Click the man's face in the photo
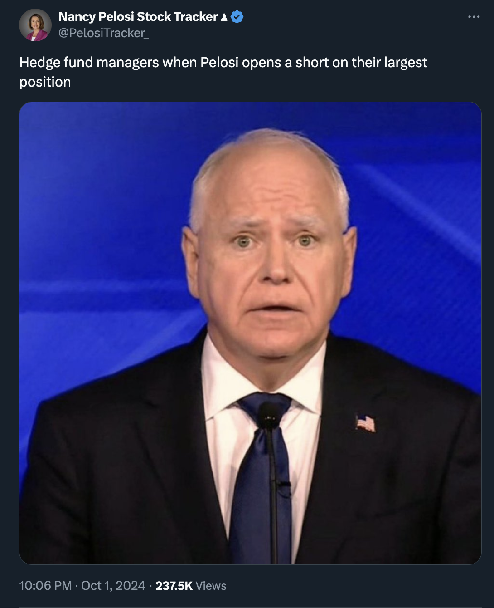494x608 pixels. coord(271,254)
